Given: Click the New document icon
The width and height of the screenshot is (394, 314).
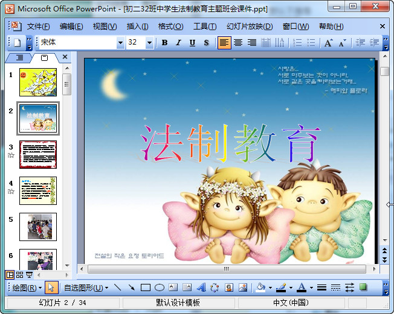Looking at the screenshot, I should click(17, 43).
